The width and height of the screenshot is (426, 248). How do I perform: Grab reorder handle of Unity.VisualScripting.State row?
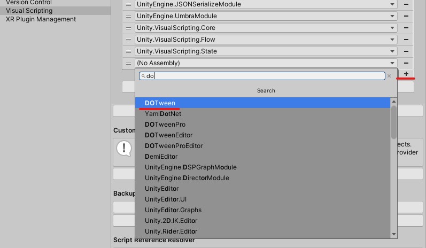click(x=128, y=51)
